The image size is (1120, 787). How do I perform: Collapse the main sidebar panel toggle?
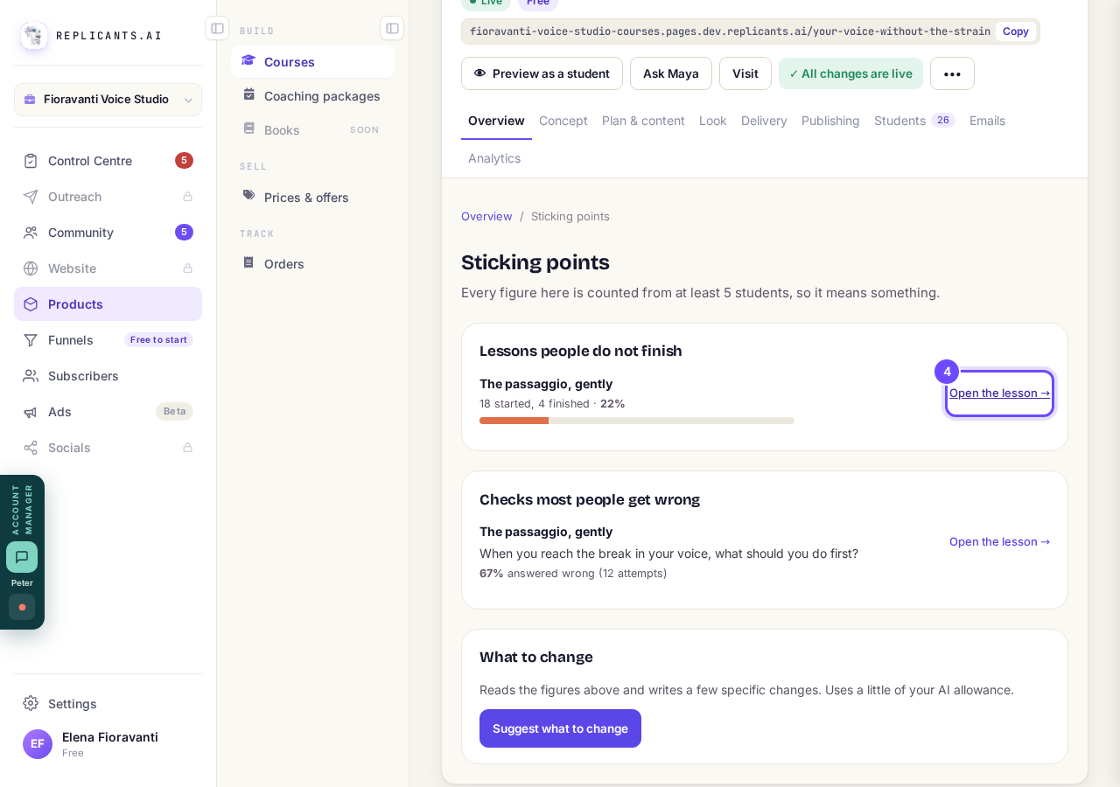tap(217, 28)
